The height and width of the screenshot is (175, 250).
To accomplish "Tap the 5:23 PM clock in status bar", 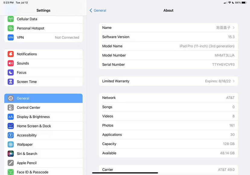I will pos(8,2).
